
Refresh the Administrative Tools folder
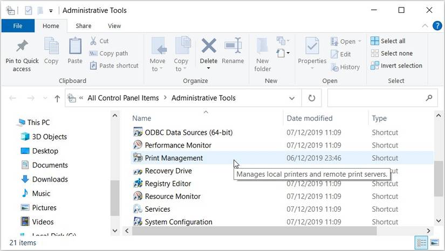[x=312, y=98]
